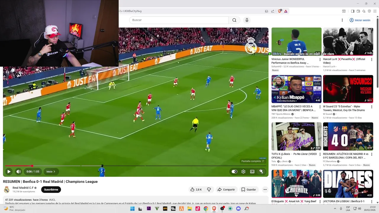The height and width of the screenshot is (213, 379).
Task: Open W Sound 23 video thumbnail
Action: click(x=348, y=89)
